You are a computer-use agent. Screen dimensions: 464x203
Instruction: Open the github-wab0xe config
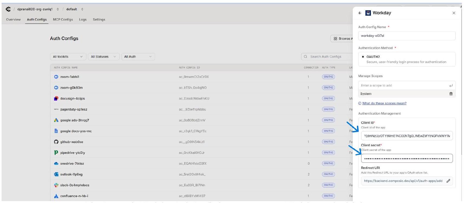[71, 142]
